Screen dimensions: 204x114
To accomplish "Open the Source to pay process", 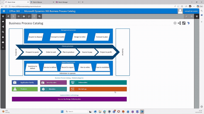I will (x=87, y=52).
